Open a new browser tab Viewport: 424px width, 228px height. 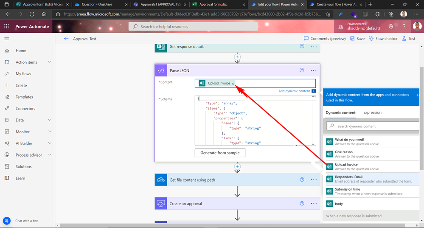tap(370, 4)
